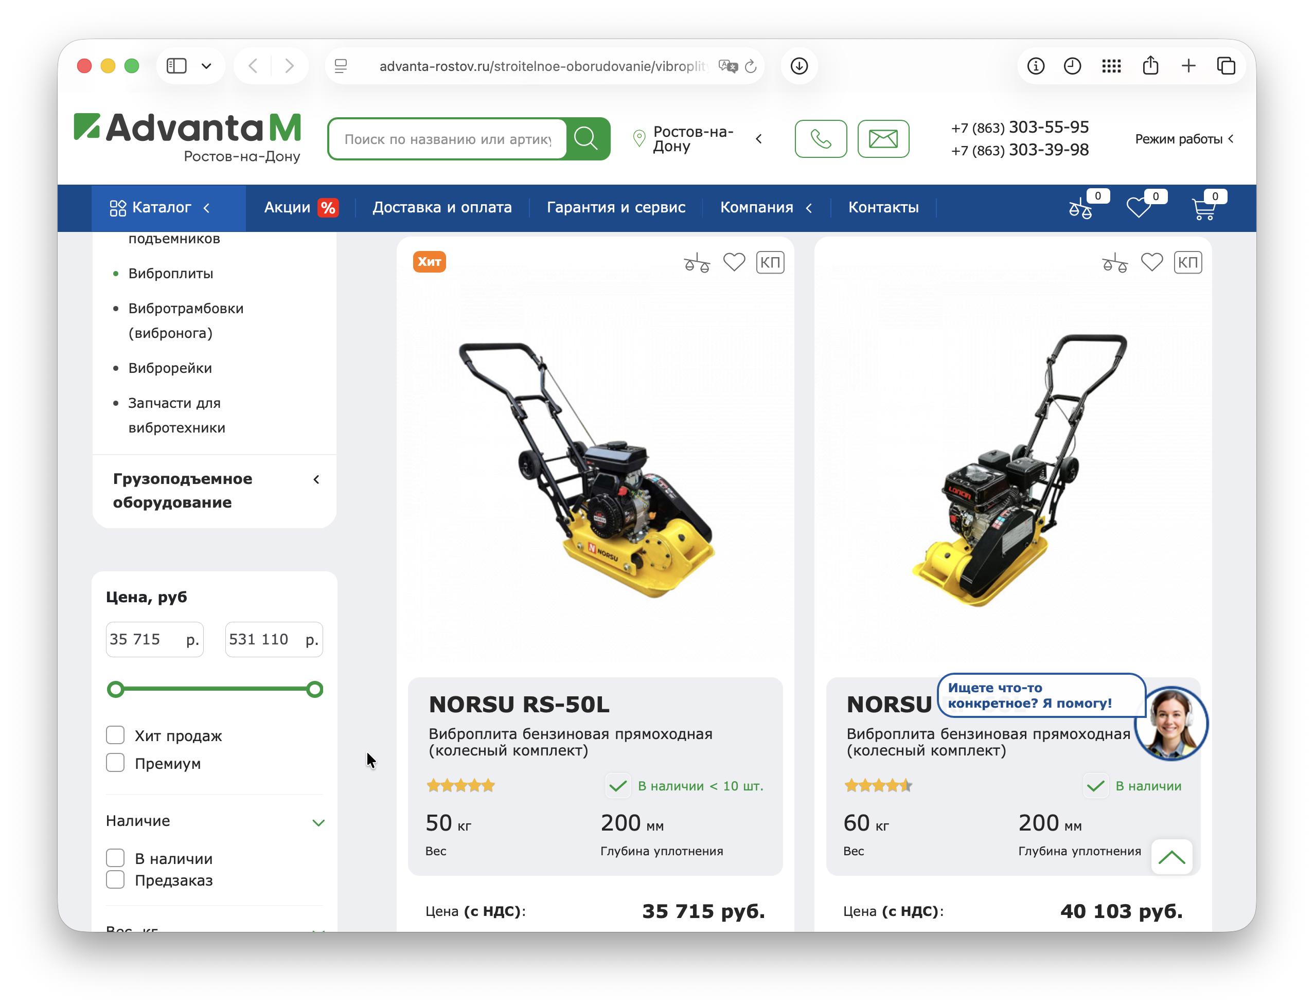Show Safari tab overview

[x=1226, y=65]
